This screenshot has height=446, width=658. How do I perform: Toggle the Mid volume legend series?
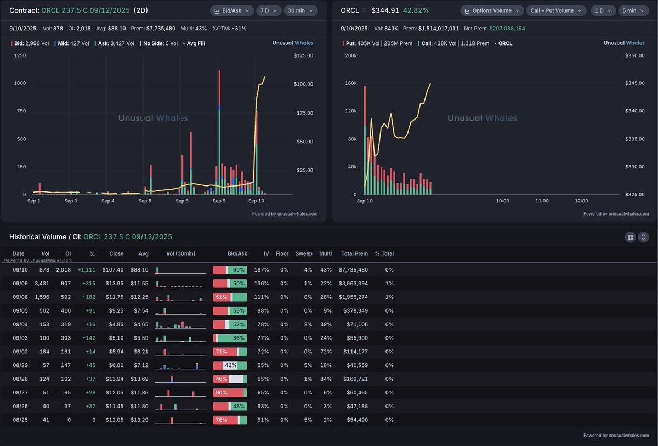(x=72, y=43)
